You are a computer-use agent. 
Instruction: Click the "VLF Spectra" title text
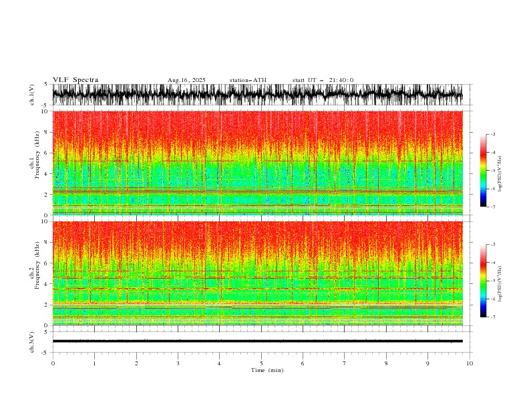[x=75, y=80]
